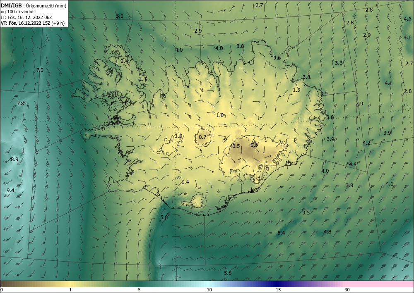Select the 4.4 value label east of Iceland

pyautogui.click(x=353, y=164)
